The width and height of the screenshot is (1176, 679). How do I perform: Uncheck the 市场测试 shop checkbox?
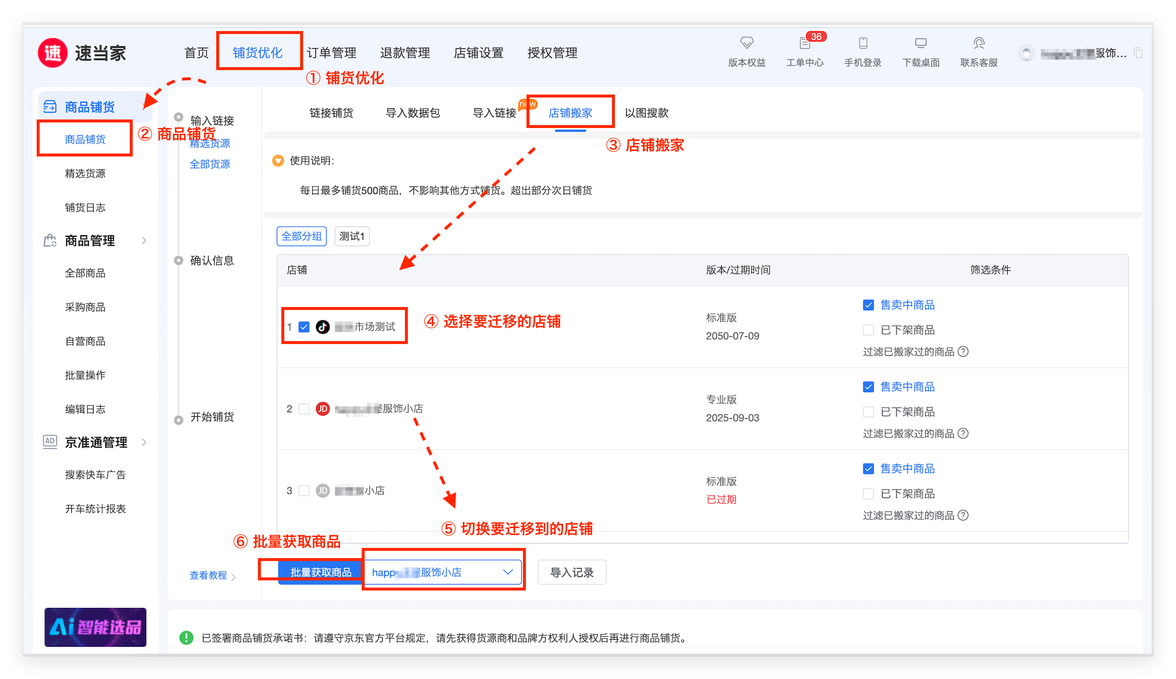[304, 327]
